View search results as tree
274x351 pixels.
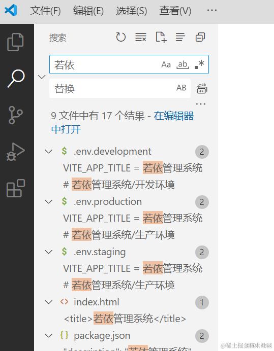180,37
